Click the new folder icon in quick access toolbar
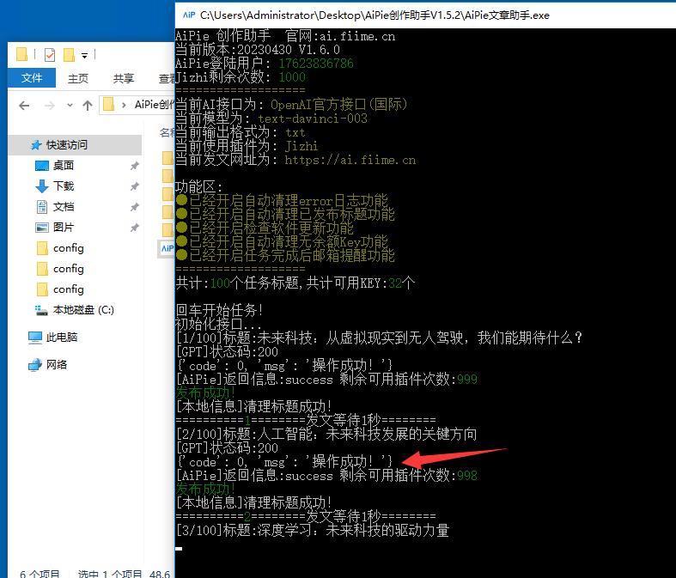 point(69,55)
